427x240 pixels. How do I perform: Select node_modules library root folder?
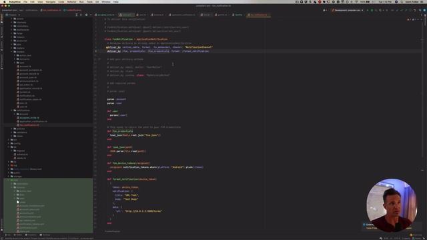tap(26, 169)
